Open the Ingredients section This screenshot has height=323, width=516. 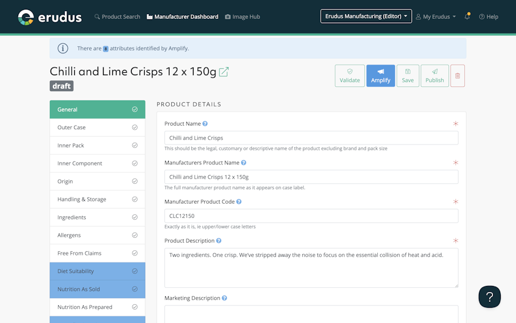(98, 217)
